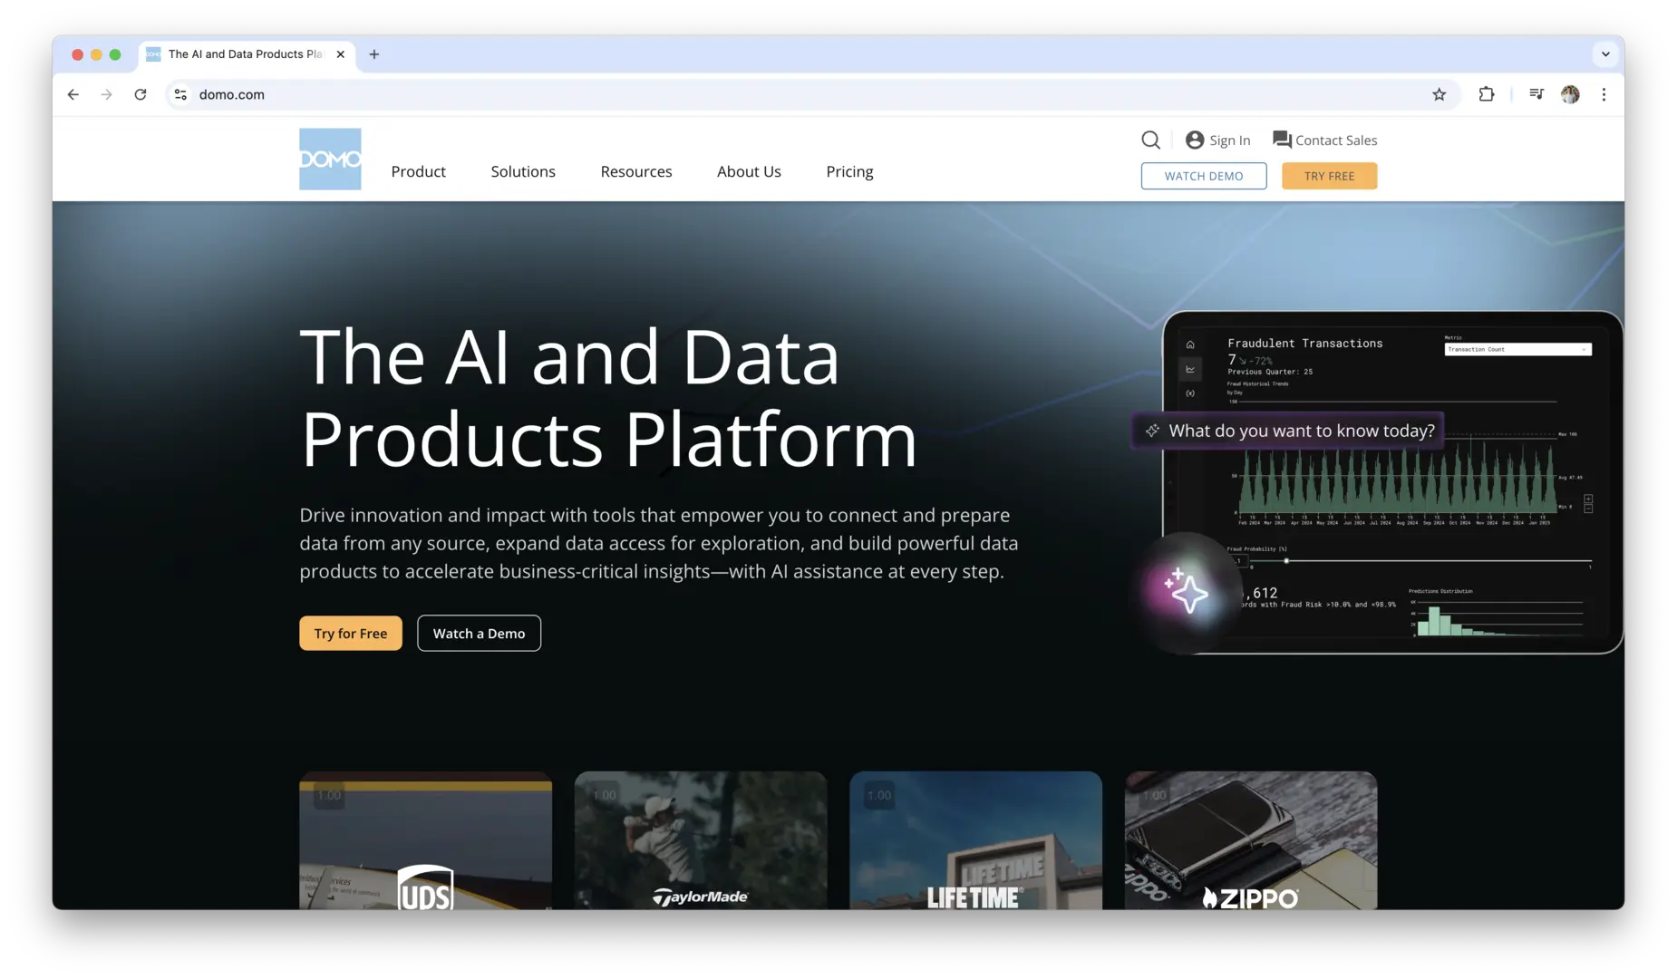Open the Zippo customer story thumbnail
Viewport: 1677px width, 979px height.
tap(1250, 840)
